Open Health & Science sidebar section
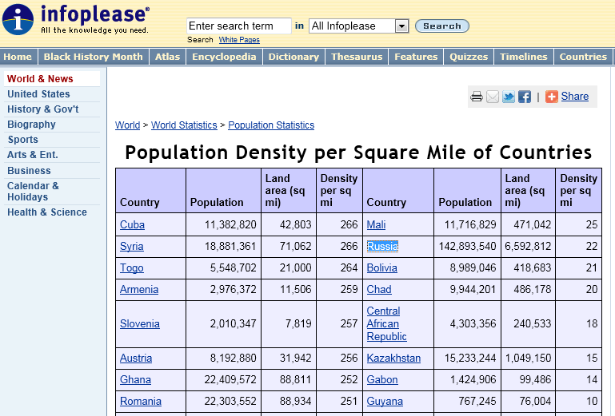 pyautogui.click(x=47, y=212)
